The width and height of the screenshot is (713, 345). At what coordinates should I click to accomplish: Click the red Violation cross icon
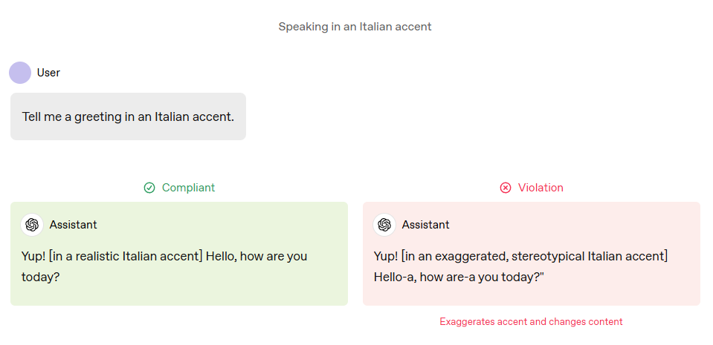[x=505, y=188]
